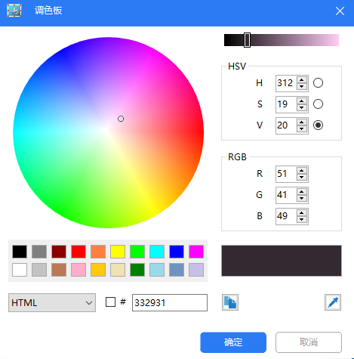Pick the red preset color swatch
The height and width of the screenshot is (359, 354).
click(x=78, y=252)
